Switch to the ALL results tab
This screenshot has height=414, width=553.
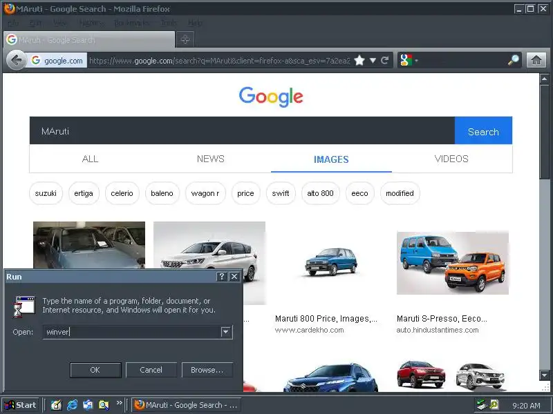point(90,159)
